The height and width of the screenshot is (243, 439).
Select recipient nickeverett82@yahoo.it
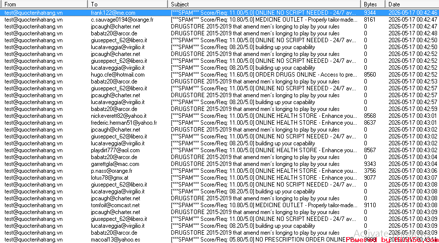point(119,116)
